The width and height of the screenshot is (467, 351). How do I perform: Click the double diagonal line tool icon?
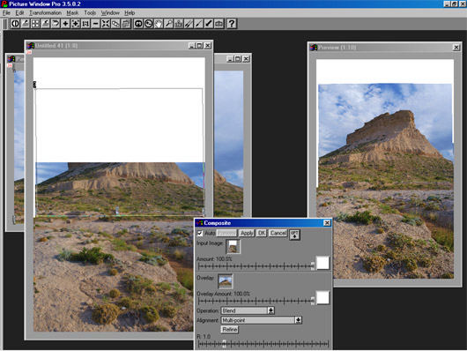click(x=189, y=24)
